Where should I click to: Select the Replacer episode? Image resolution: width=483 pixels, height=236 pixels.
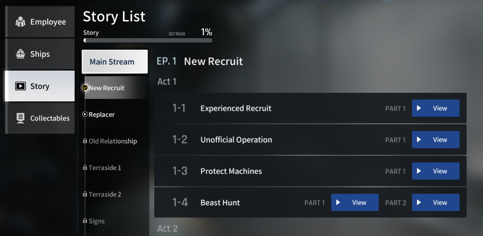[102, 114]
